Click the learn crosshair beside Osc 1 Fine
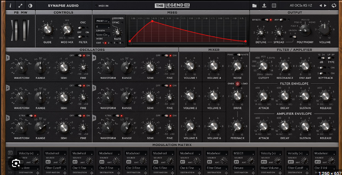 pyautogui.click(x=92, y=173)
